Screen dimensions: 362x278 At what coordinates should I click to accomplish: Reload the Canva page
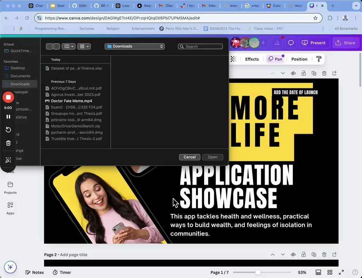tap(27, 18)
